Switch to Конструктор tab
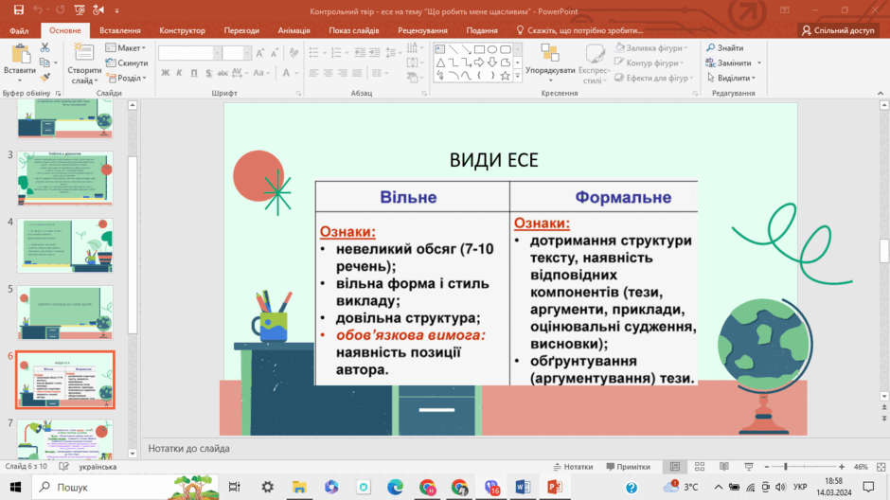 (182, 30)
